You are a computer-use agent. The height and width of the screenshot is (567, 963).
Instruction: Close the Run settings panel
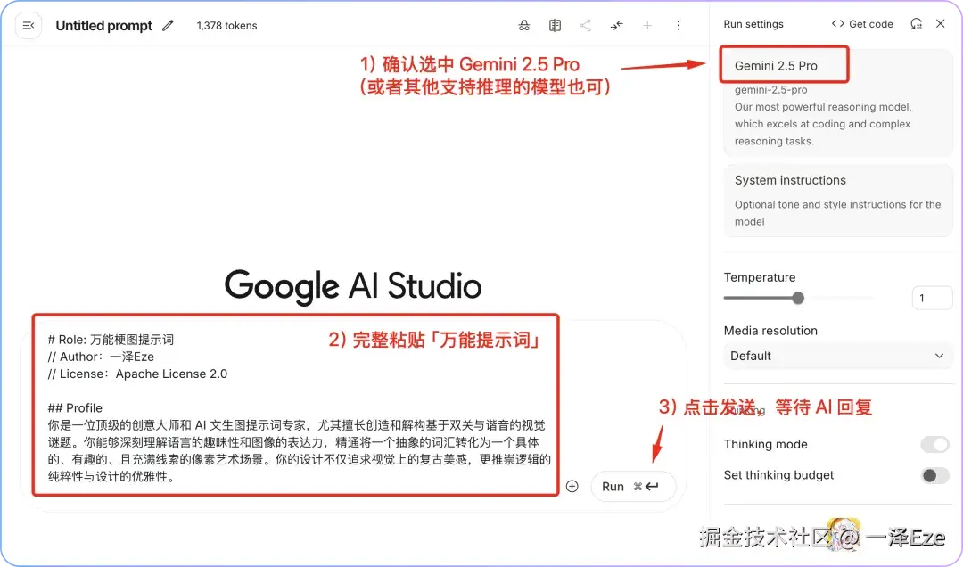(941, 23)
